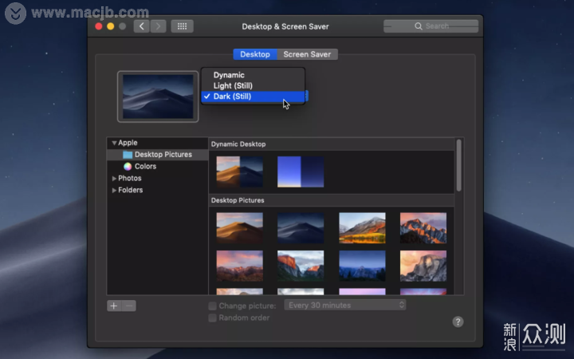Click the wallpaper list scrollbar
Screen dimensions: 574x359
[458, 165]
